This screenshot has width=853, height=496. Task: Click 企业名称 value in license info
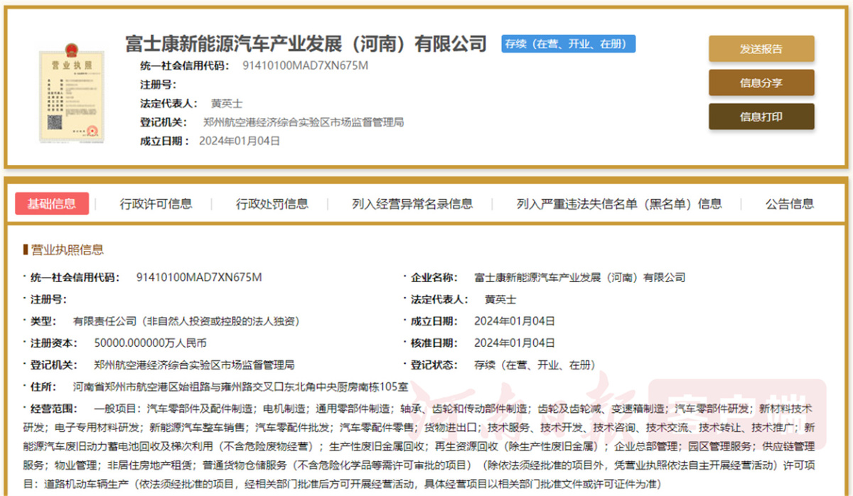580,277
